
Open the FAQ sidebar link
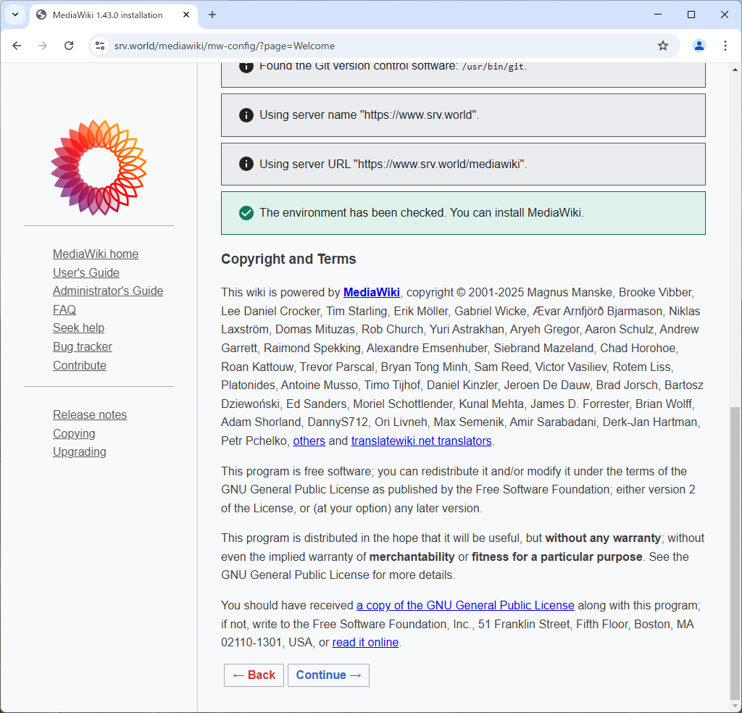coord(64,309)
